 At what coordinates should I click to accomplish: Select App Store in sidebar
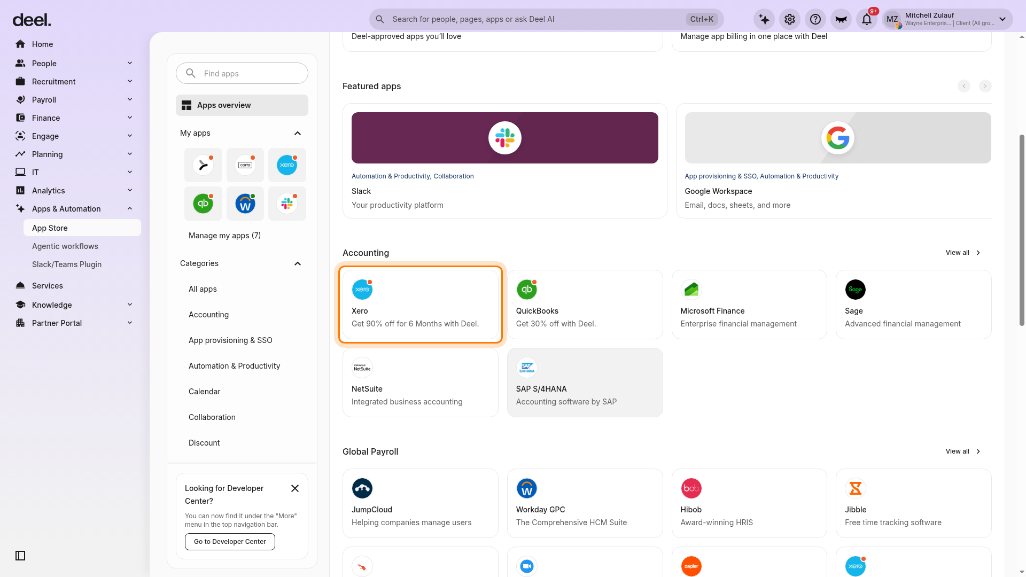(x=82, y=228)
